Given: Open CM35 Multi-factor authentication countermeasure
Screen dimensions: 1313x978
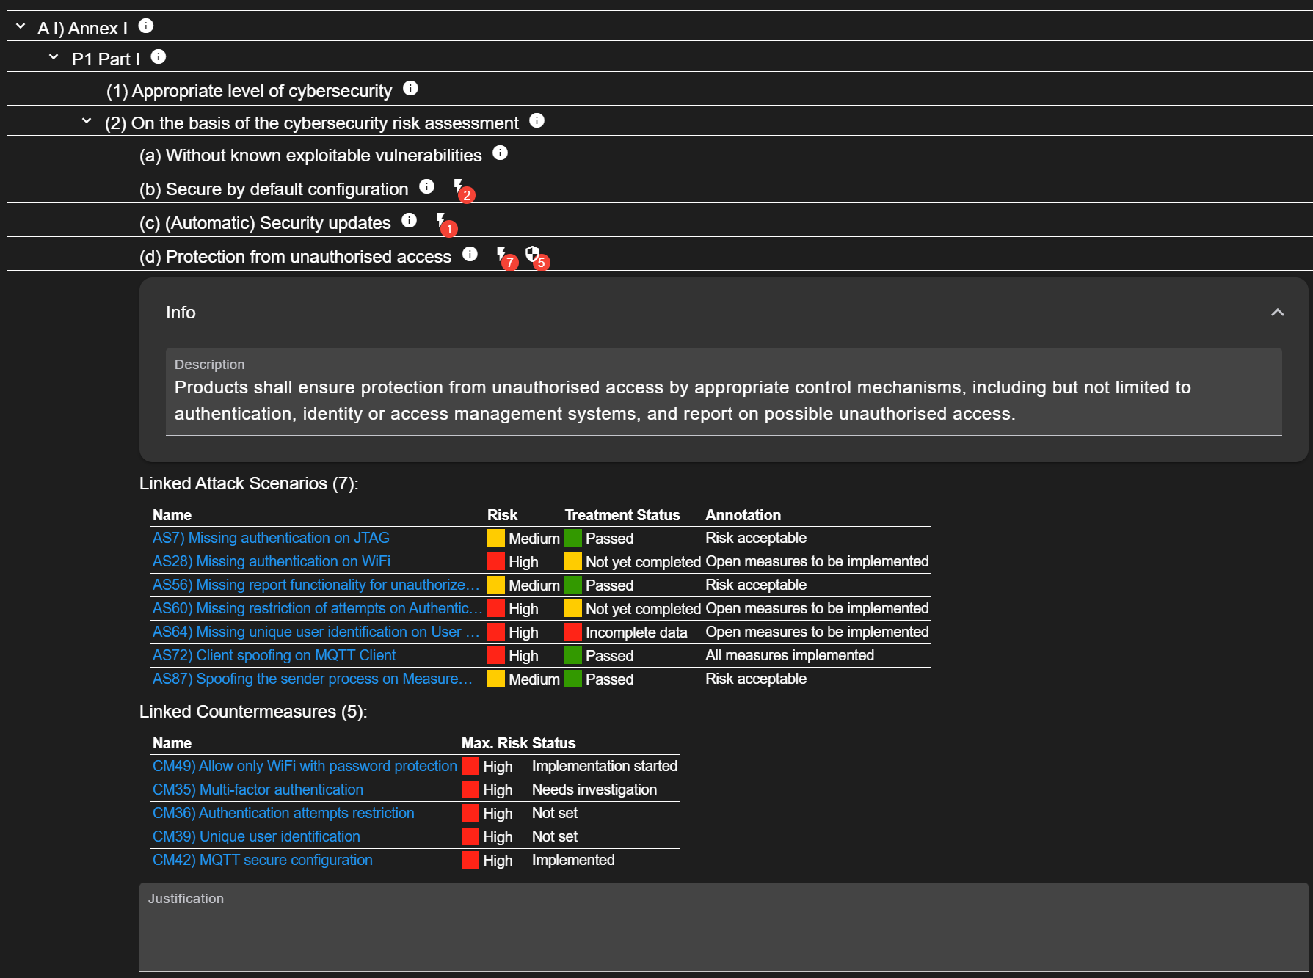Looking at the screenshot, I should coord(258,789).
